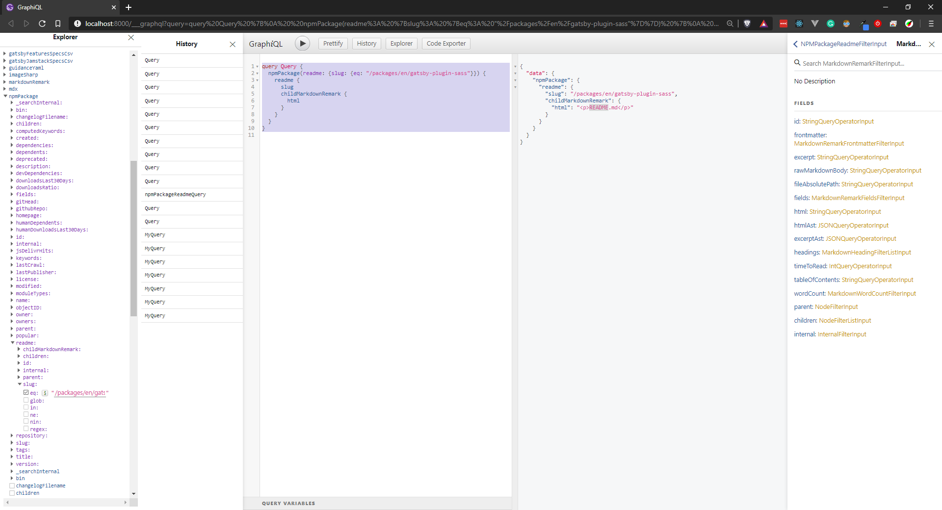The height and width of the screenshot is (510, 942).
Task: Expand the dependencies: argument node
Action: [12, 145]
